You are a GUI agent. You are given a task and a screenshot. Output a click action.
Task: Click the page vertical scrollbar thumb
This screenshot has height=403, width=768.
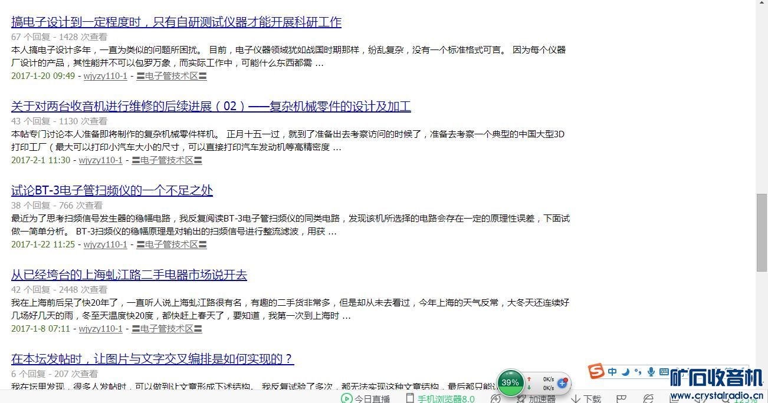tap(762, 233)
